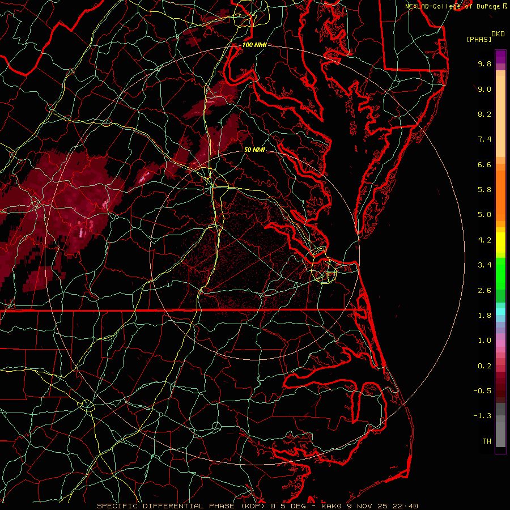510x510 pixels.
Task: Click the 4.2 scale value
Action: click(x=484, y=240)
